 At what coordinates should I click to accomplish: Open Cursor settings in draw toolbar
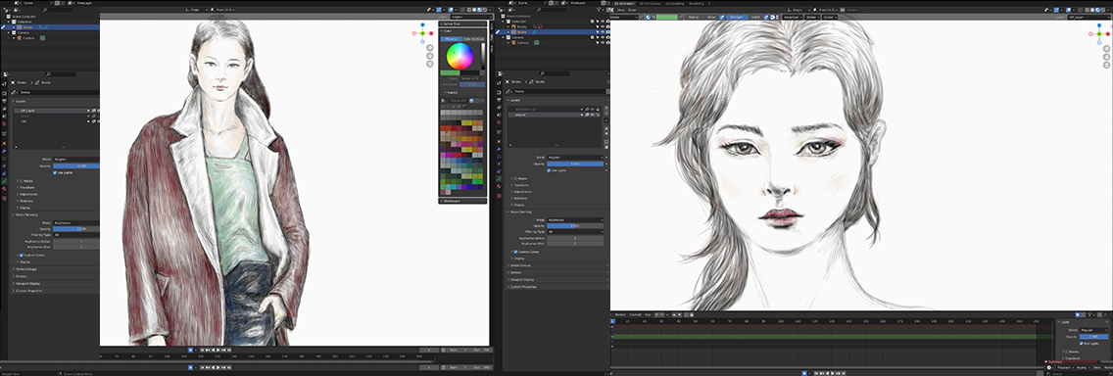coord(830,17)
